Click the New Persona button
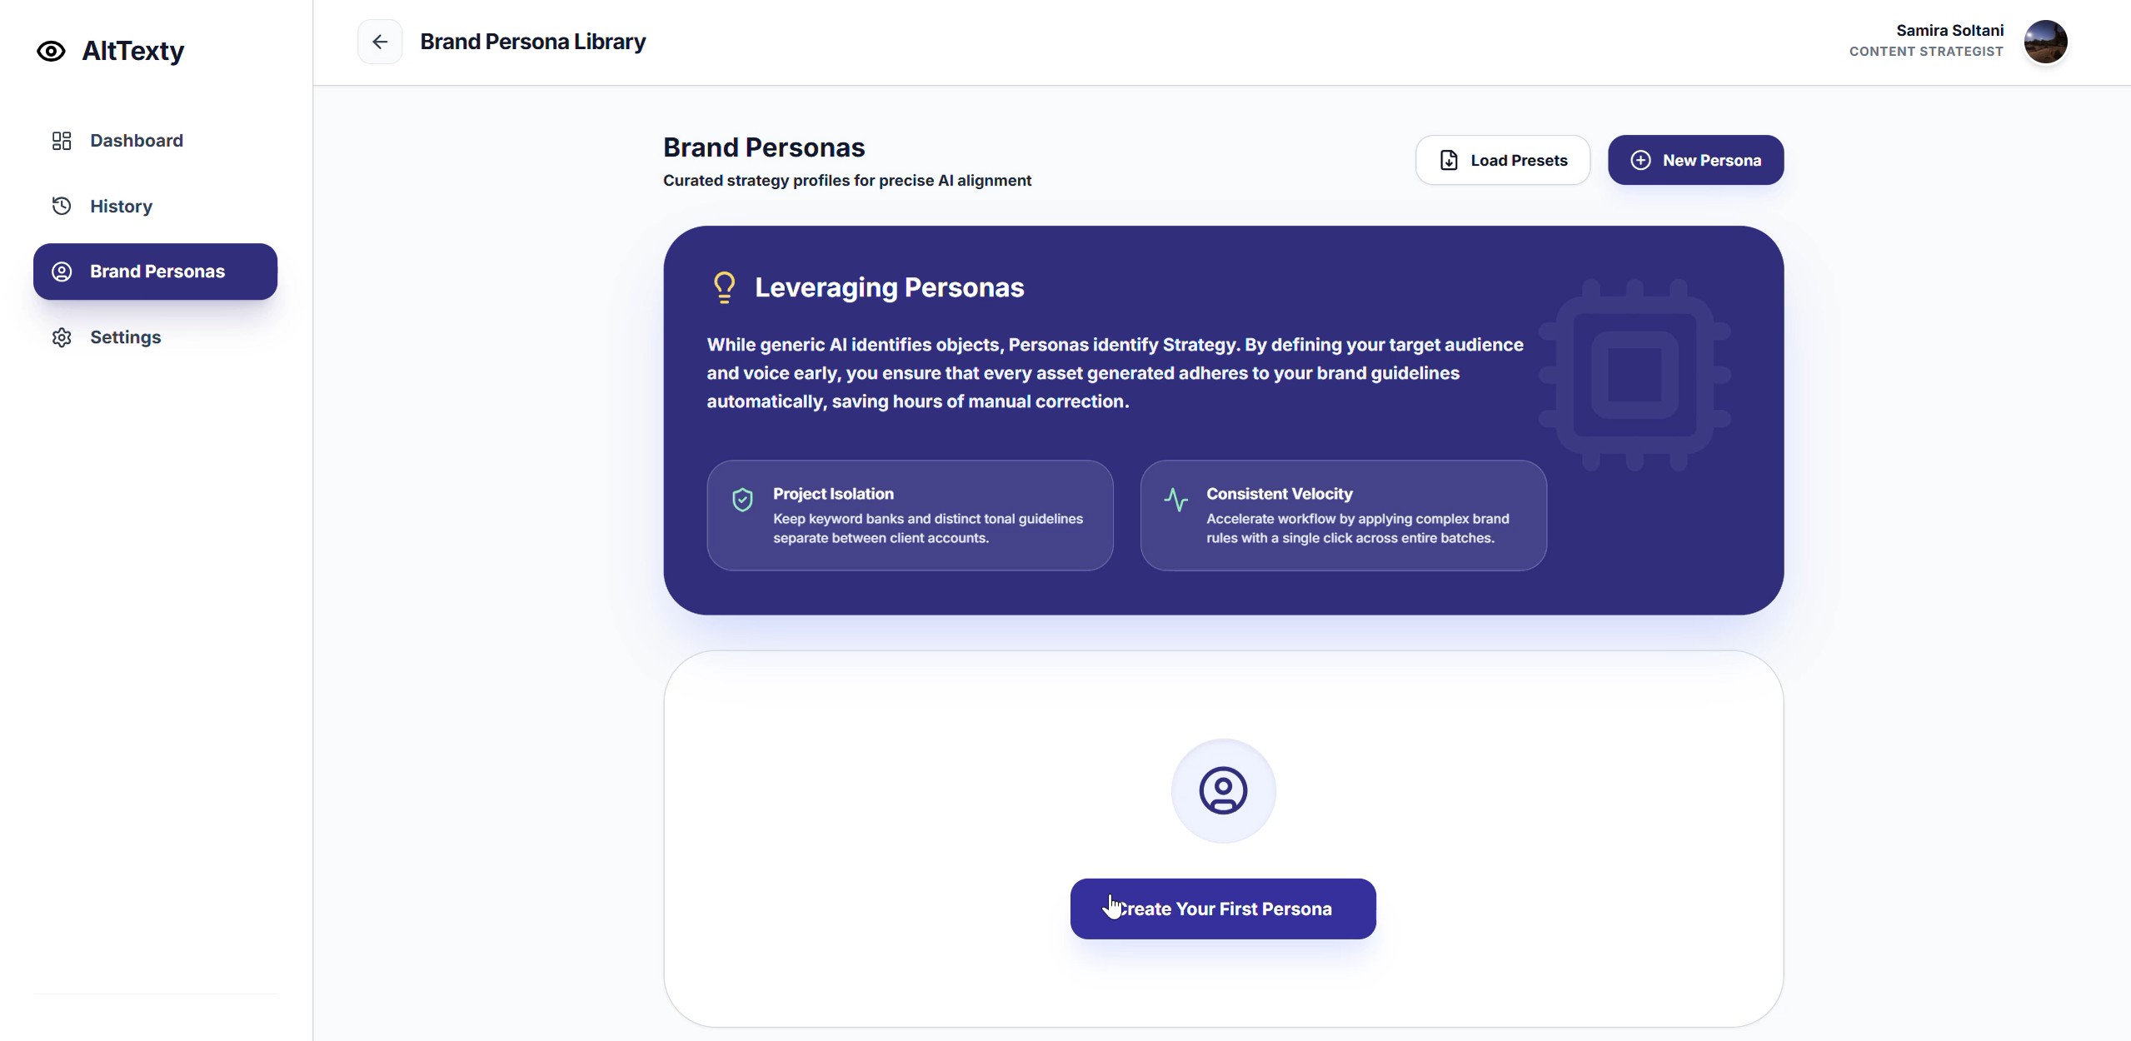Screen dimensions: 2131x1041 point(1694,160)
